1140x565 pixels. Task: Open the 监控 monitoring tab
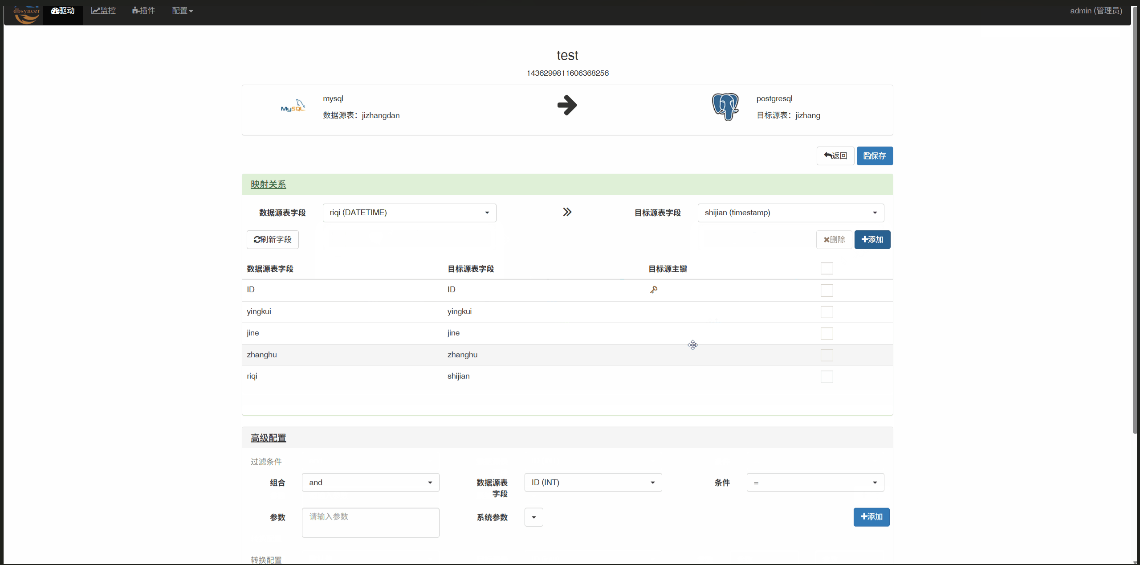pos(103,11)
